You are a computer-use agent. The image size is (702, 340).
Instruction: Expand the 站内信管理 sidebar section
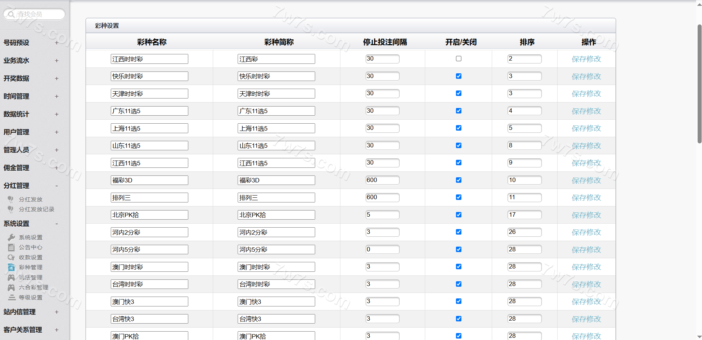point(57,312)
